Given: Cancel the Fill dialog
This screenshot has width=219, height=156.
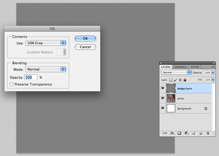Looking at the screenshot, I should [85, 47].
